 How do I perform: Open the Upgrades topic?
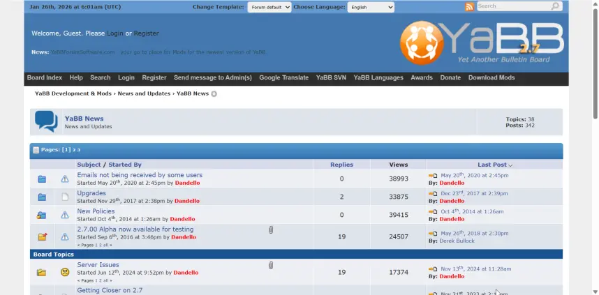91,193
